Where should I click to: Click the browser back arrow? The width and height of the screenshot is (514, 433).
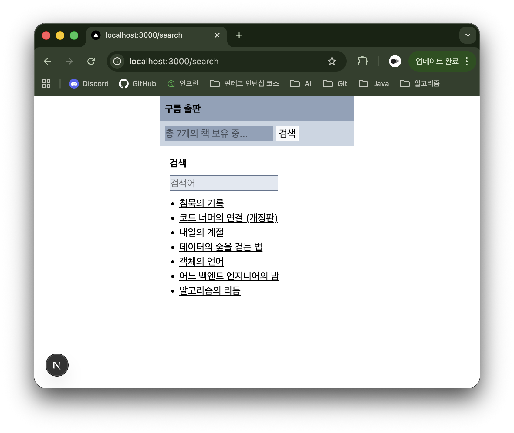[47, 61]
